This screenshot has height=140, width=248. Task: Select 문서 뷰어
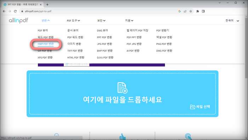(73, 30)
